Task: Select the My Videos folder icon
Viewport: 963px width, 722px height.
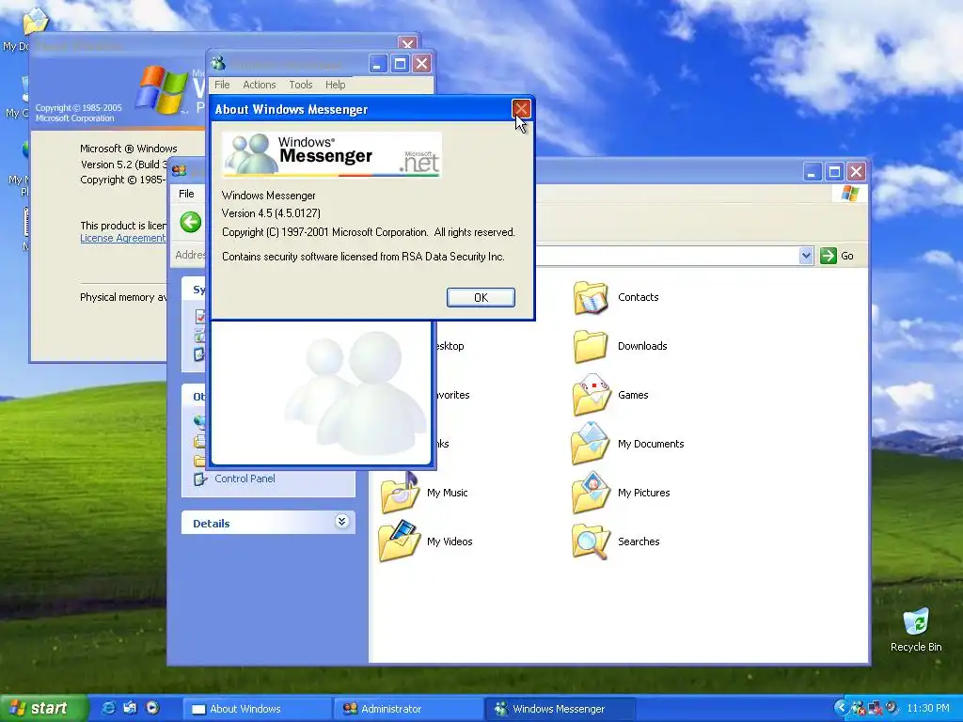Action: 399,541
